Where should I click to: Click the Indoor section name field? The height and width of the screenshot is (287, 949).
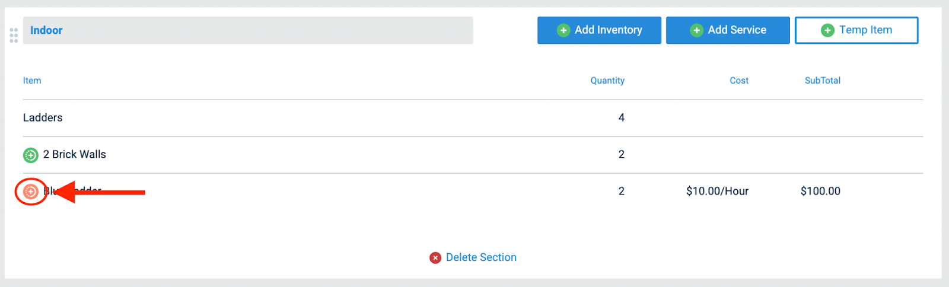(247, 30)
